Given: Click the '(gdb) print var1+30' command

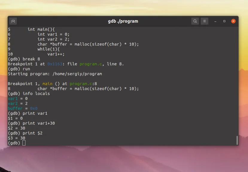Looking at the screenshot, I should pyautogui.click(x=31, y=123).
